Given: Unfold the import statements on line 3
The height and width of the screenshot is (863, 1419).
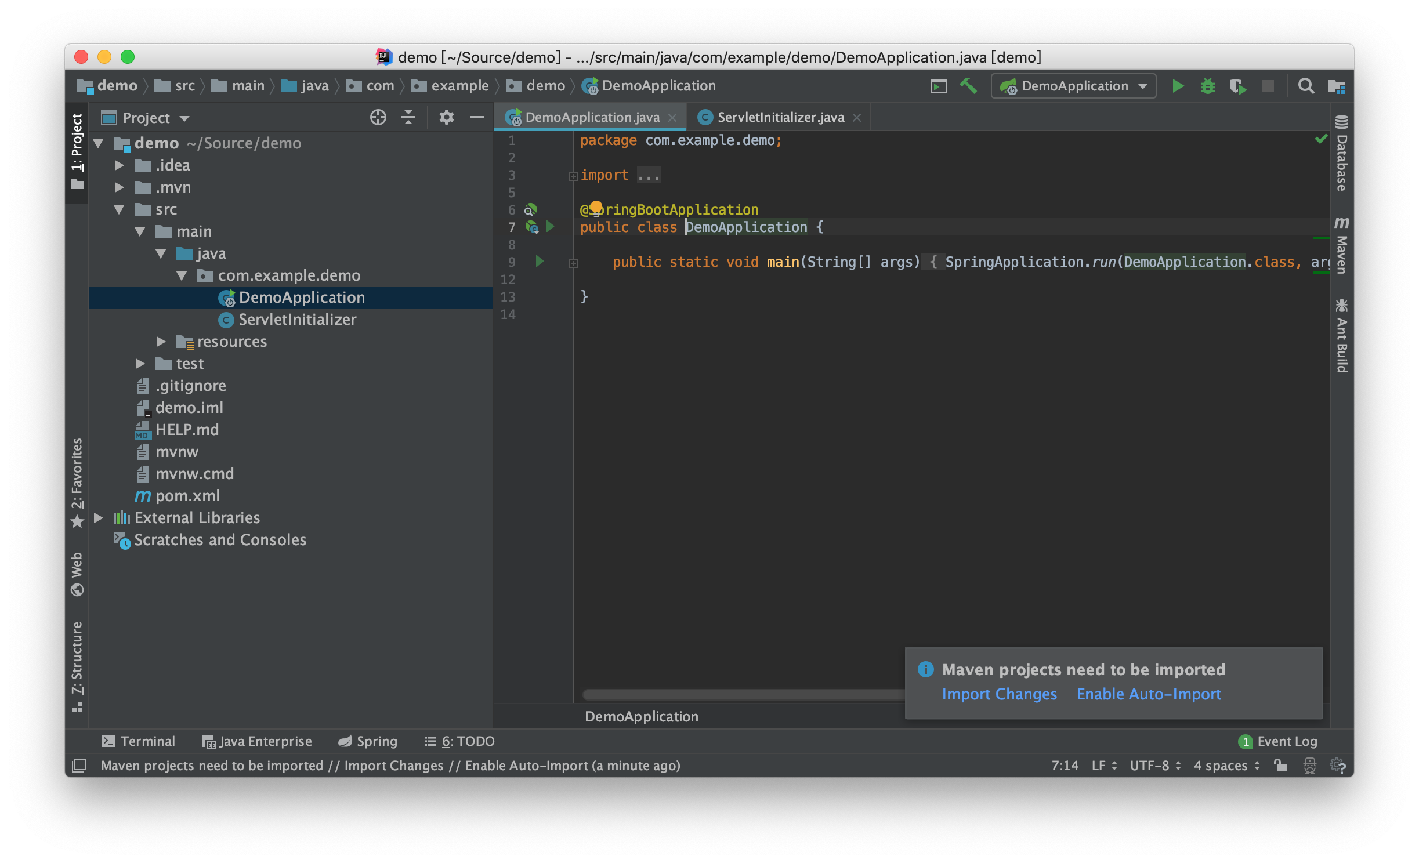Looking at the screenshot, I should point(573,176).
